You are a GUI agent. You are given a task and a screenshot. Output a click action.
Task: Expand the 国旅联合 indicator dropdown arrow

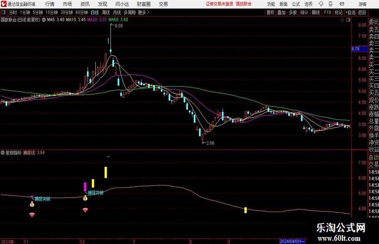(x=44, y=20)
